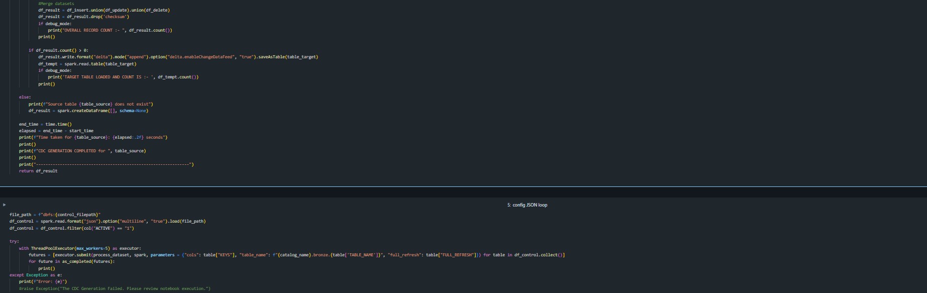Collapse the 'config JSON loop' cell arrow
Viewport: 927px width, 293px height.
(x=5, y=205)
